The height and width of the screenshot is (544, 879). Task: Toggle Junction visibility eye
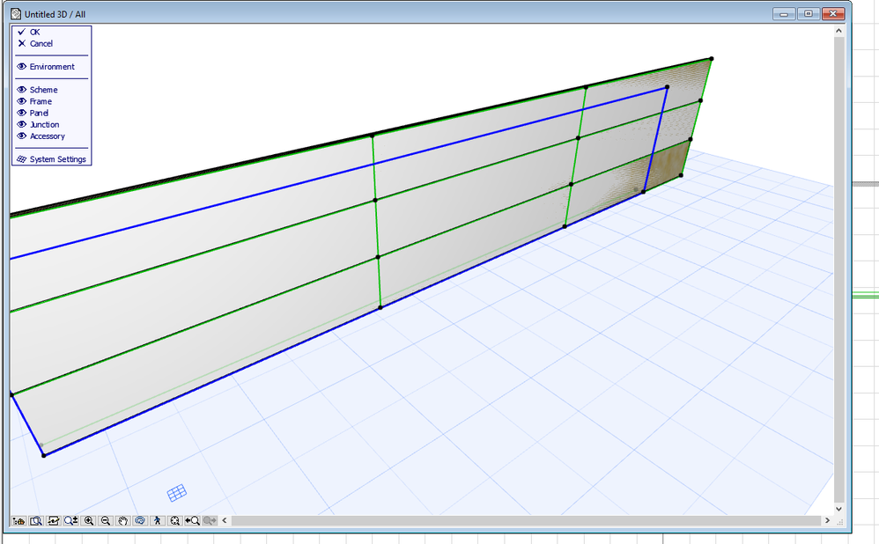pos(22,124)
